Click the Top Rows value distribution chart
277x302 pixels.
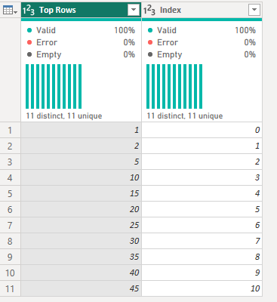click(x=54, y=86)
